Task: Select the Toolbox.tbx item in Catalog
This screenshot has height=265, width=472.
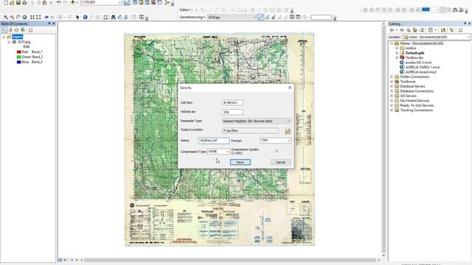Action: 414,57
